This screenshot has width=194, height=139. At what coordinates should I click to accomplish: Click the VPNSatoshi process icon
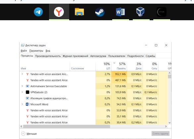[27, 92]
